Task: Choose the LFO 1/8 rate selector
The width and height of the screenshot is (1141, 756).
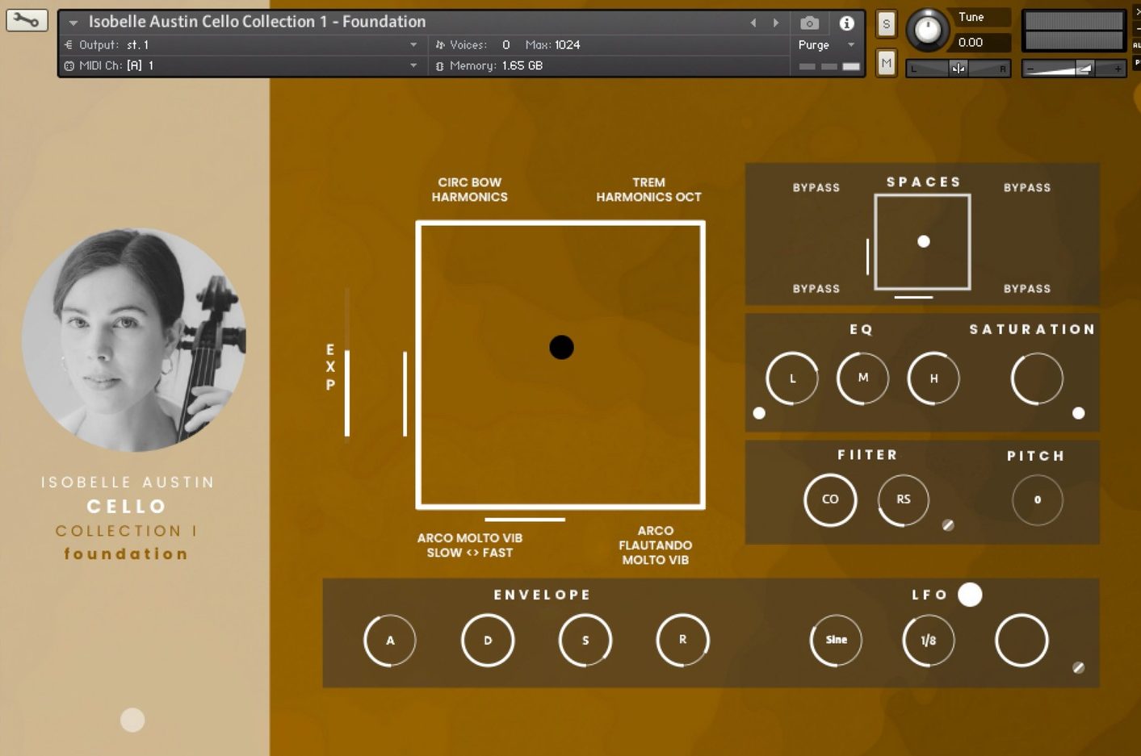Action: click(929, 641)
